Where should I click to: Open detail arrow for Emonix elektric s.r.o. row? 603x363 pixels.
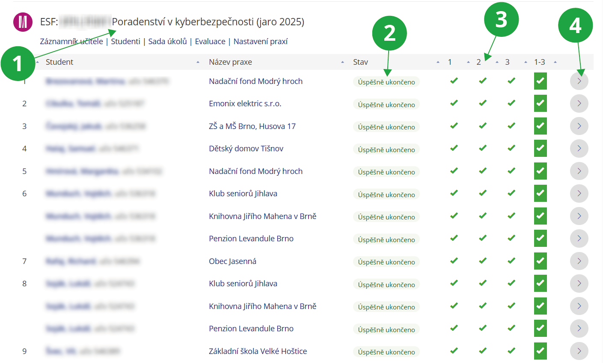pyautogui.click(x=579, y=104)
